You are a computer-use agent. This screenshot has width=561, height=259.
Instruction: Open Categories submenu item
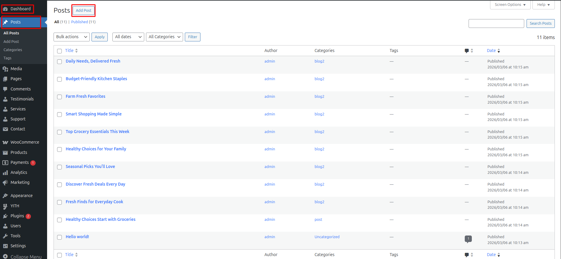click(13, 50)
